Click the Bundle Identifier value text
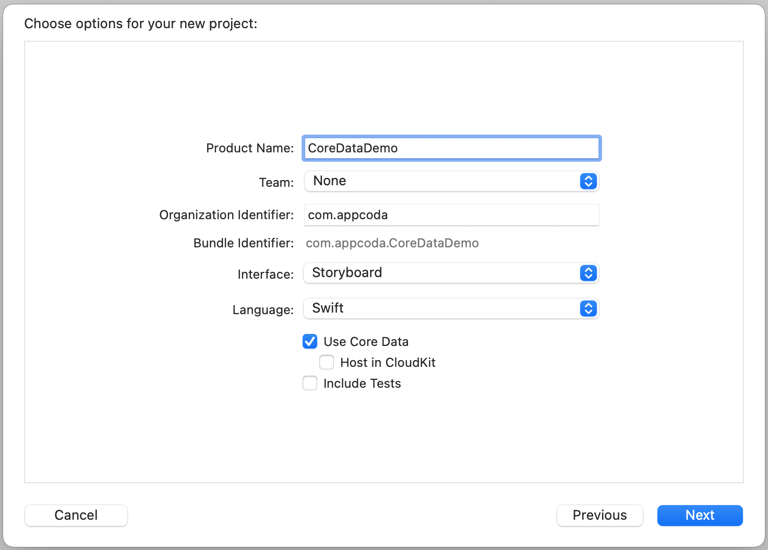Image resolution: width=768 pixels, height=550 pixels. 392,243
